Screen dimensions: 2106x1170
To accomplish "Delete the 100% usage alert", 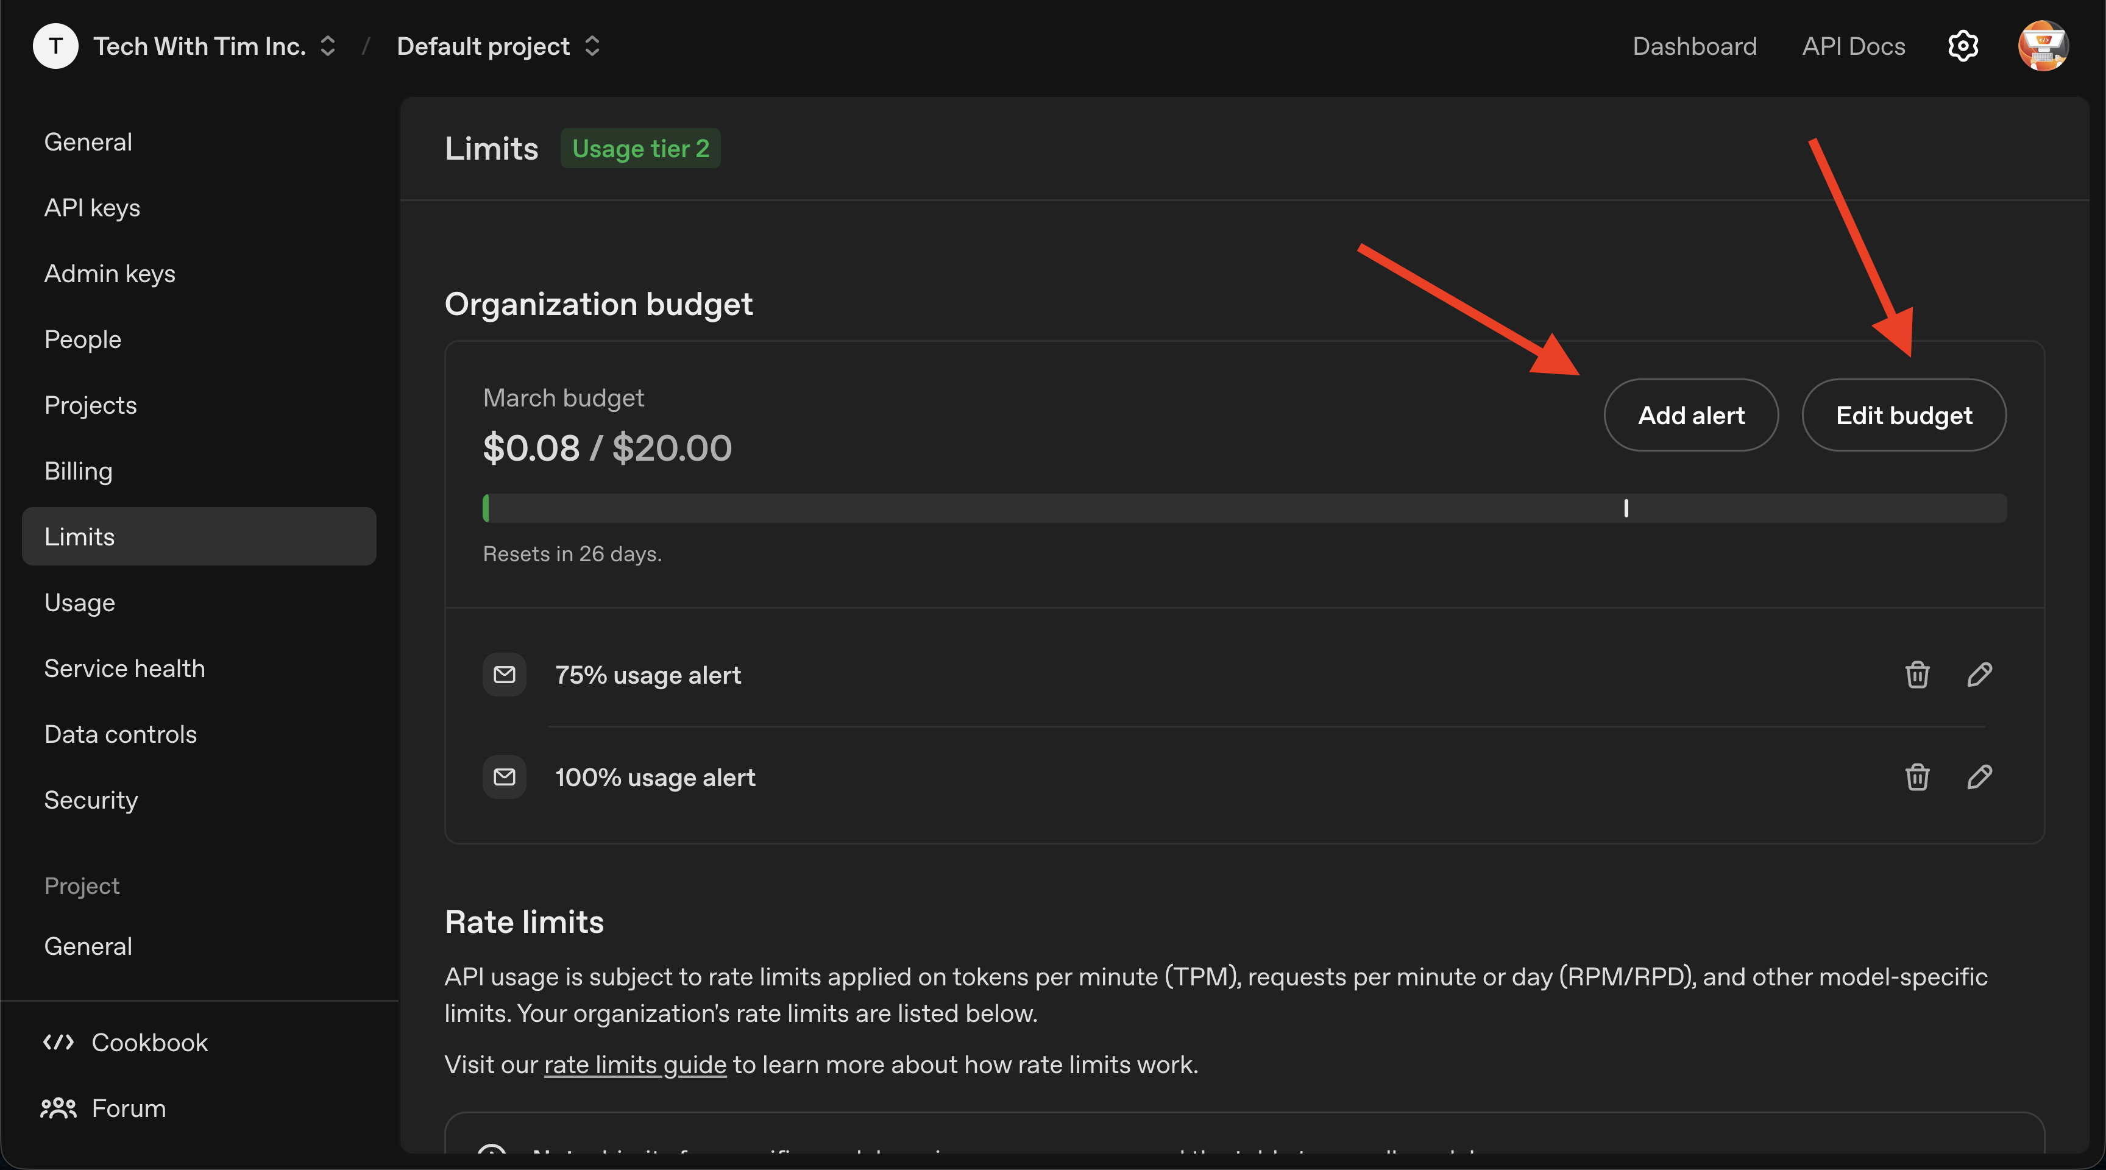I will click(1916, 777).
